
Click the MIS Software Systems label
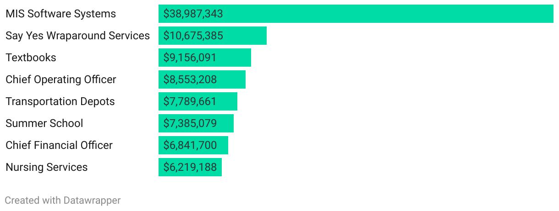60,14
